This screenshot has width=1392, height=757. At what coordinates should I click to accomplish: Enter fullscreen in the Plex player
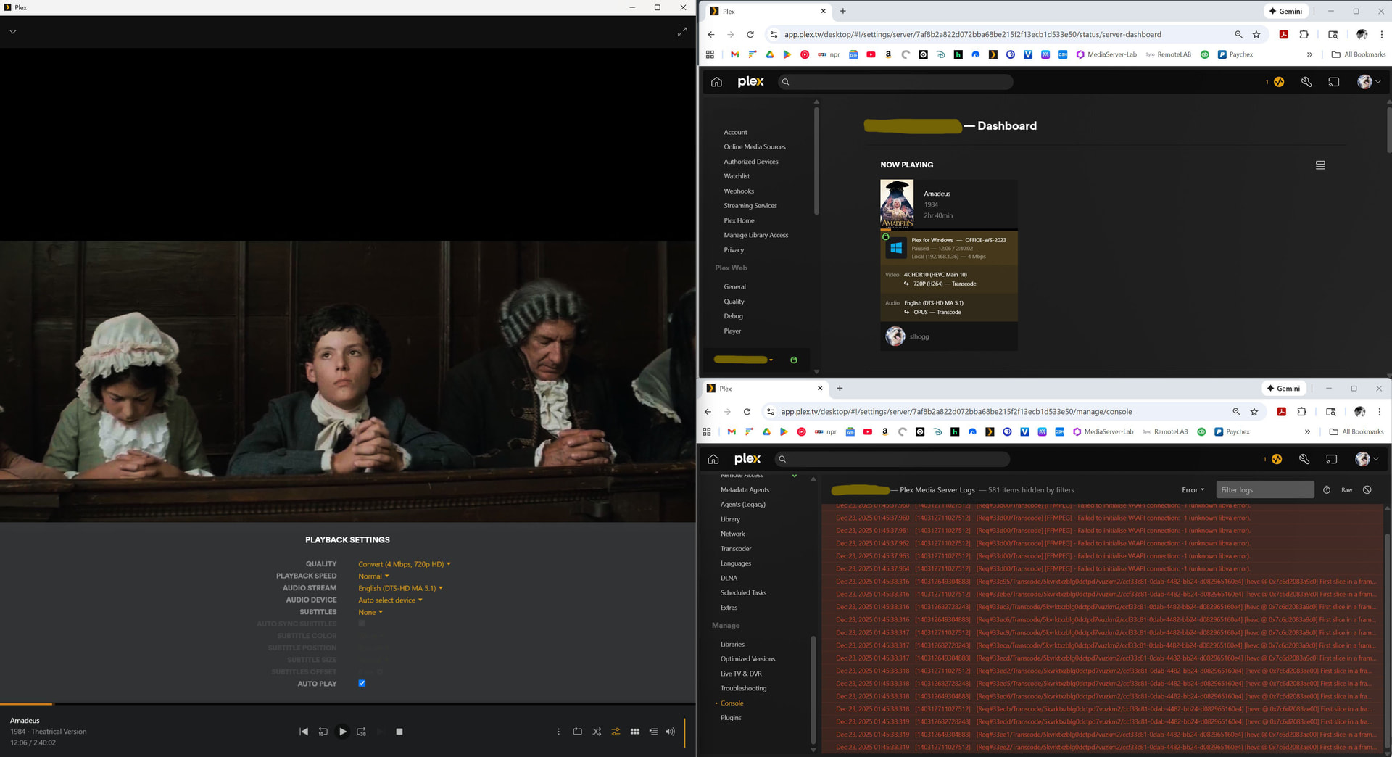(x=682, y=32)
